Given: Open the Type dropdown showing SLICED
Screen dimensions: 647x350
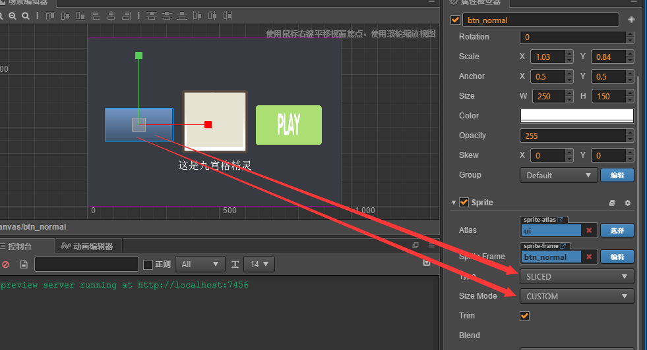Looking at the screenshot, I should click(x=577, y=277).
